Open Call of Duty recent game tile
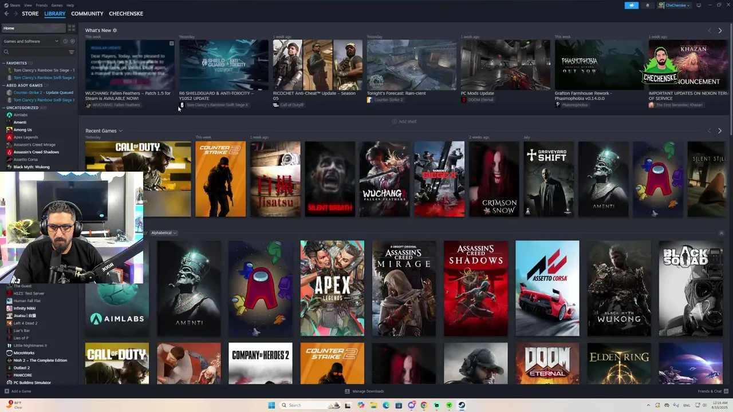733x412 pixels. 138,179
